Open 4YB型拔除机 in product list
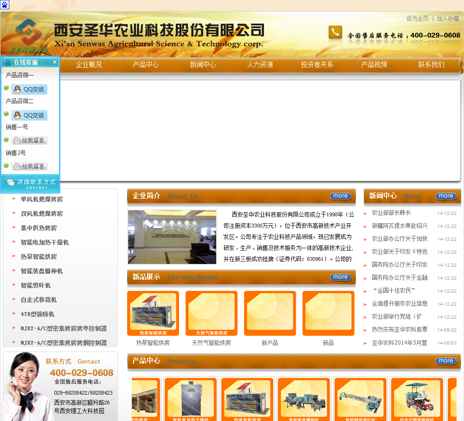 [38, 314]
